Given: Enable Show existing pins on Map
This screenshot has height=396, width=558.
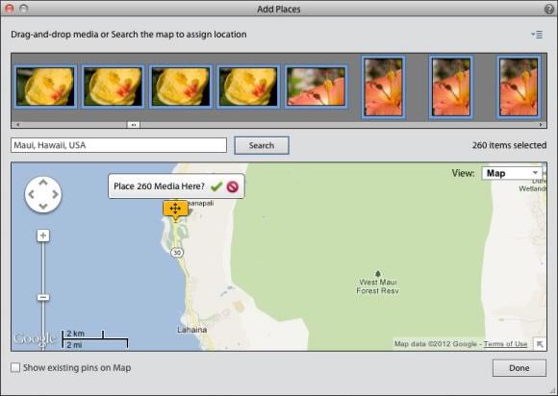Looking at the screenshot, I should [x=15, y=367].
